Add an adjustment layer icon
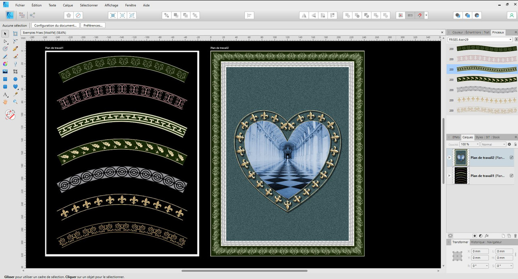The image size is (518, 279). tap(481, 236)
